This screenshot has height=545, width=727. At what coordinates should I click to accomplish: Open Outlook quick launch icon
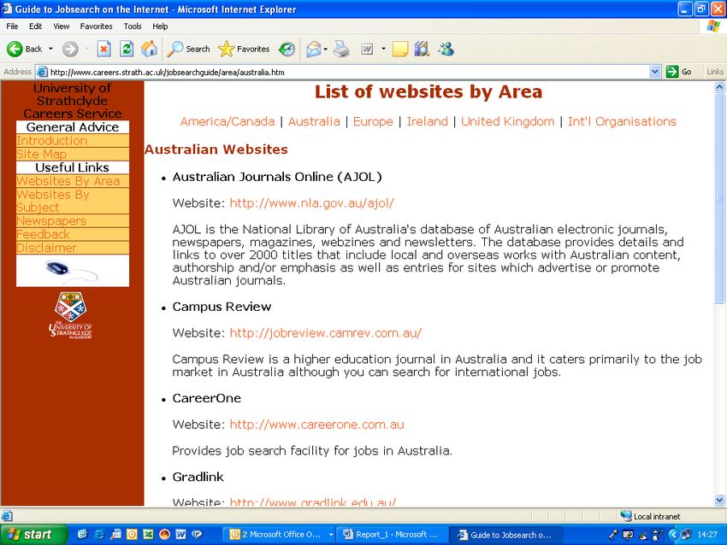click(x=132, y=535)
